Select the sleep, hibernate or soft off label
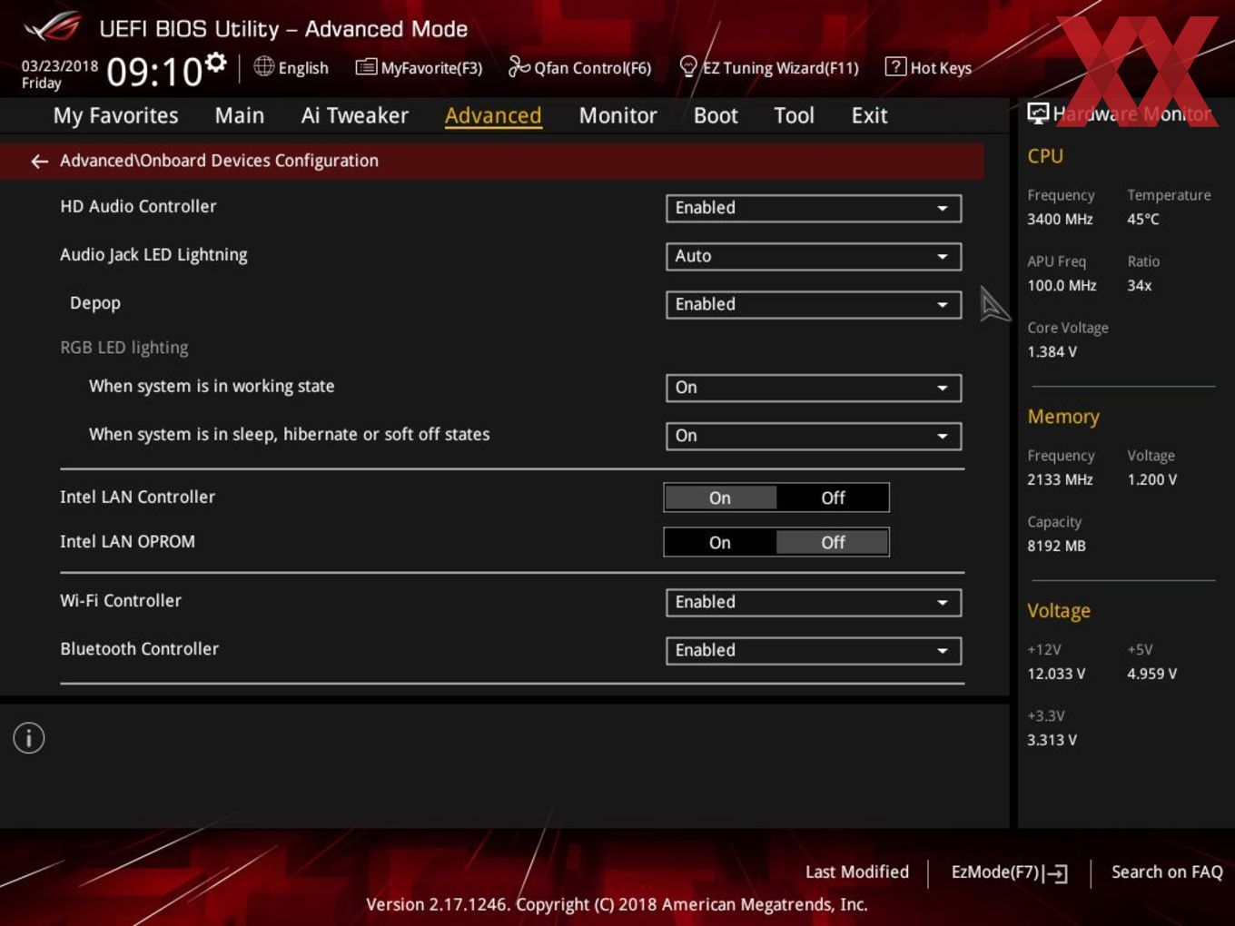1235x926 pixels. pyautogui.click(x=289, y=434)
